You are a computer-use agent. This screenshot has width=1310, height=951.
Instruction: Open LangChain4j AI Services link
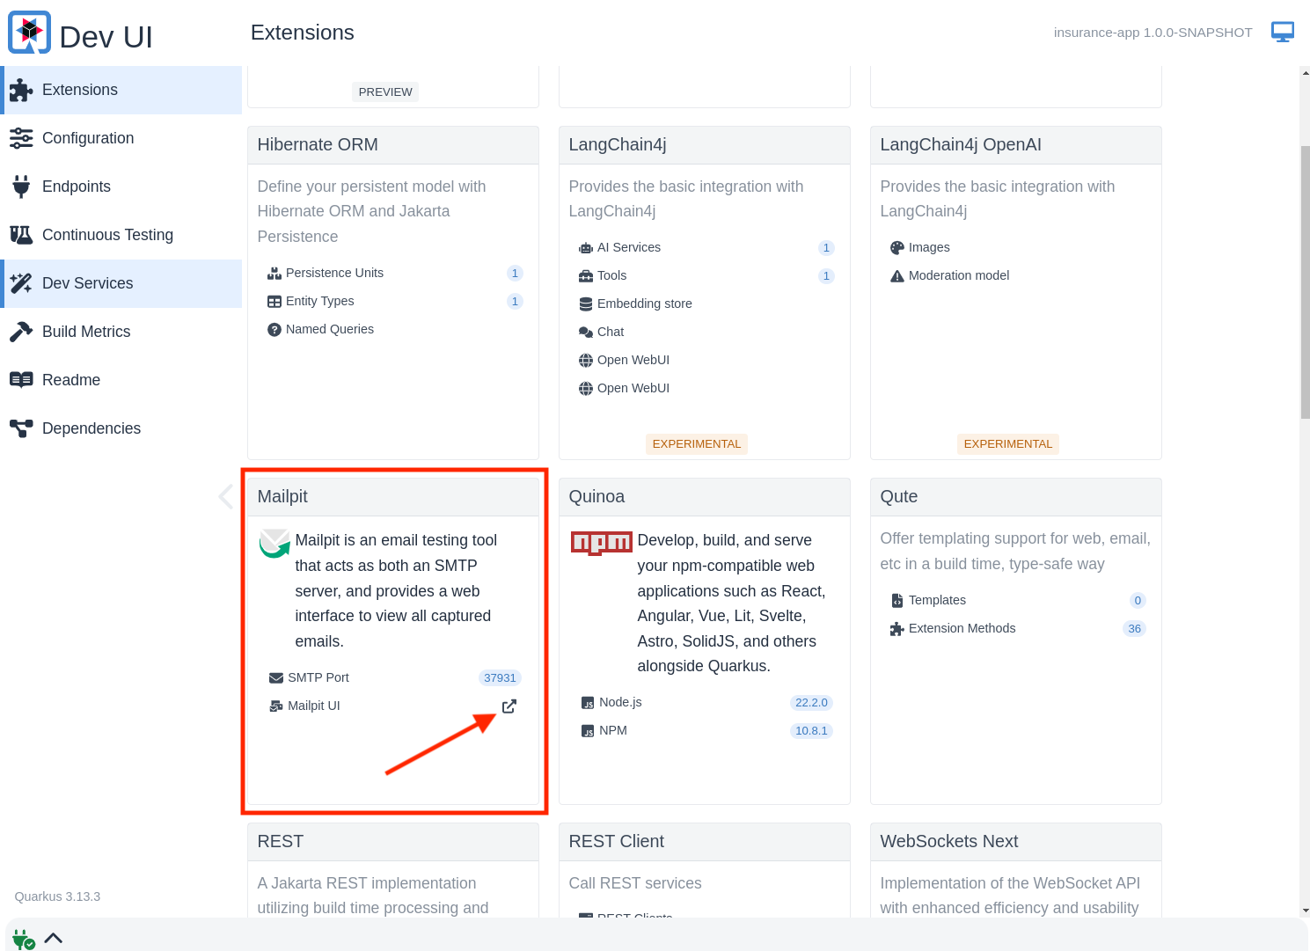(x=628, y=248)
